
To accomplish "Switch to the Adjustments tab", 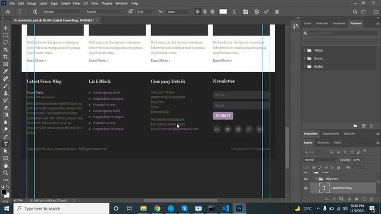I will coord(330,134).
